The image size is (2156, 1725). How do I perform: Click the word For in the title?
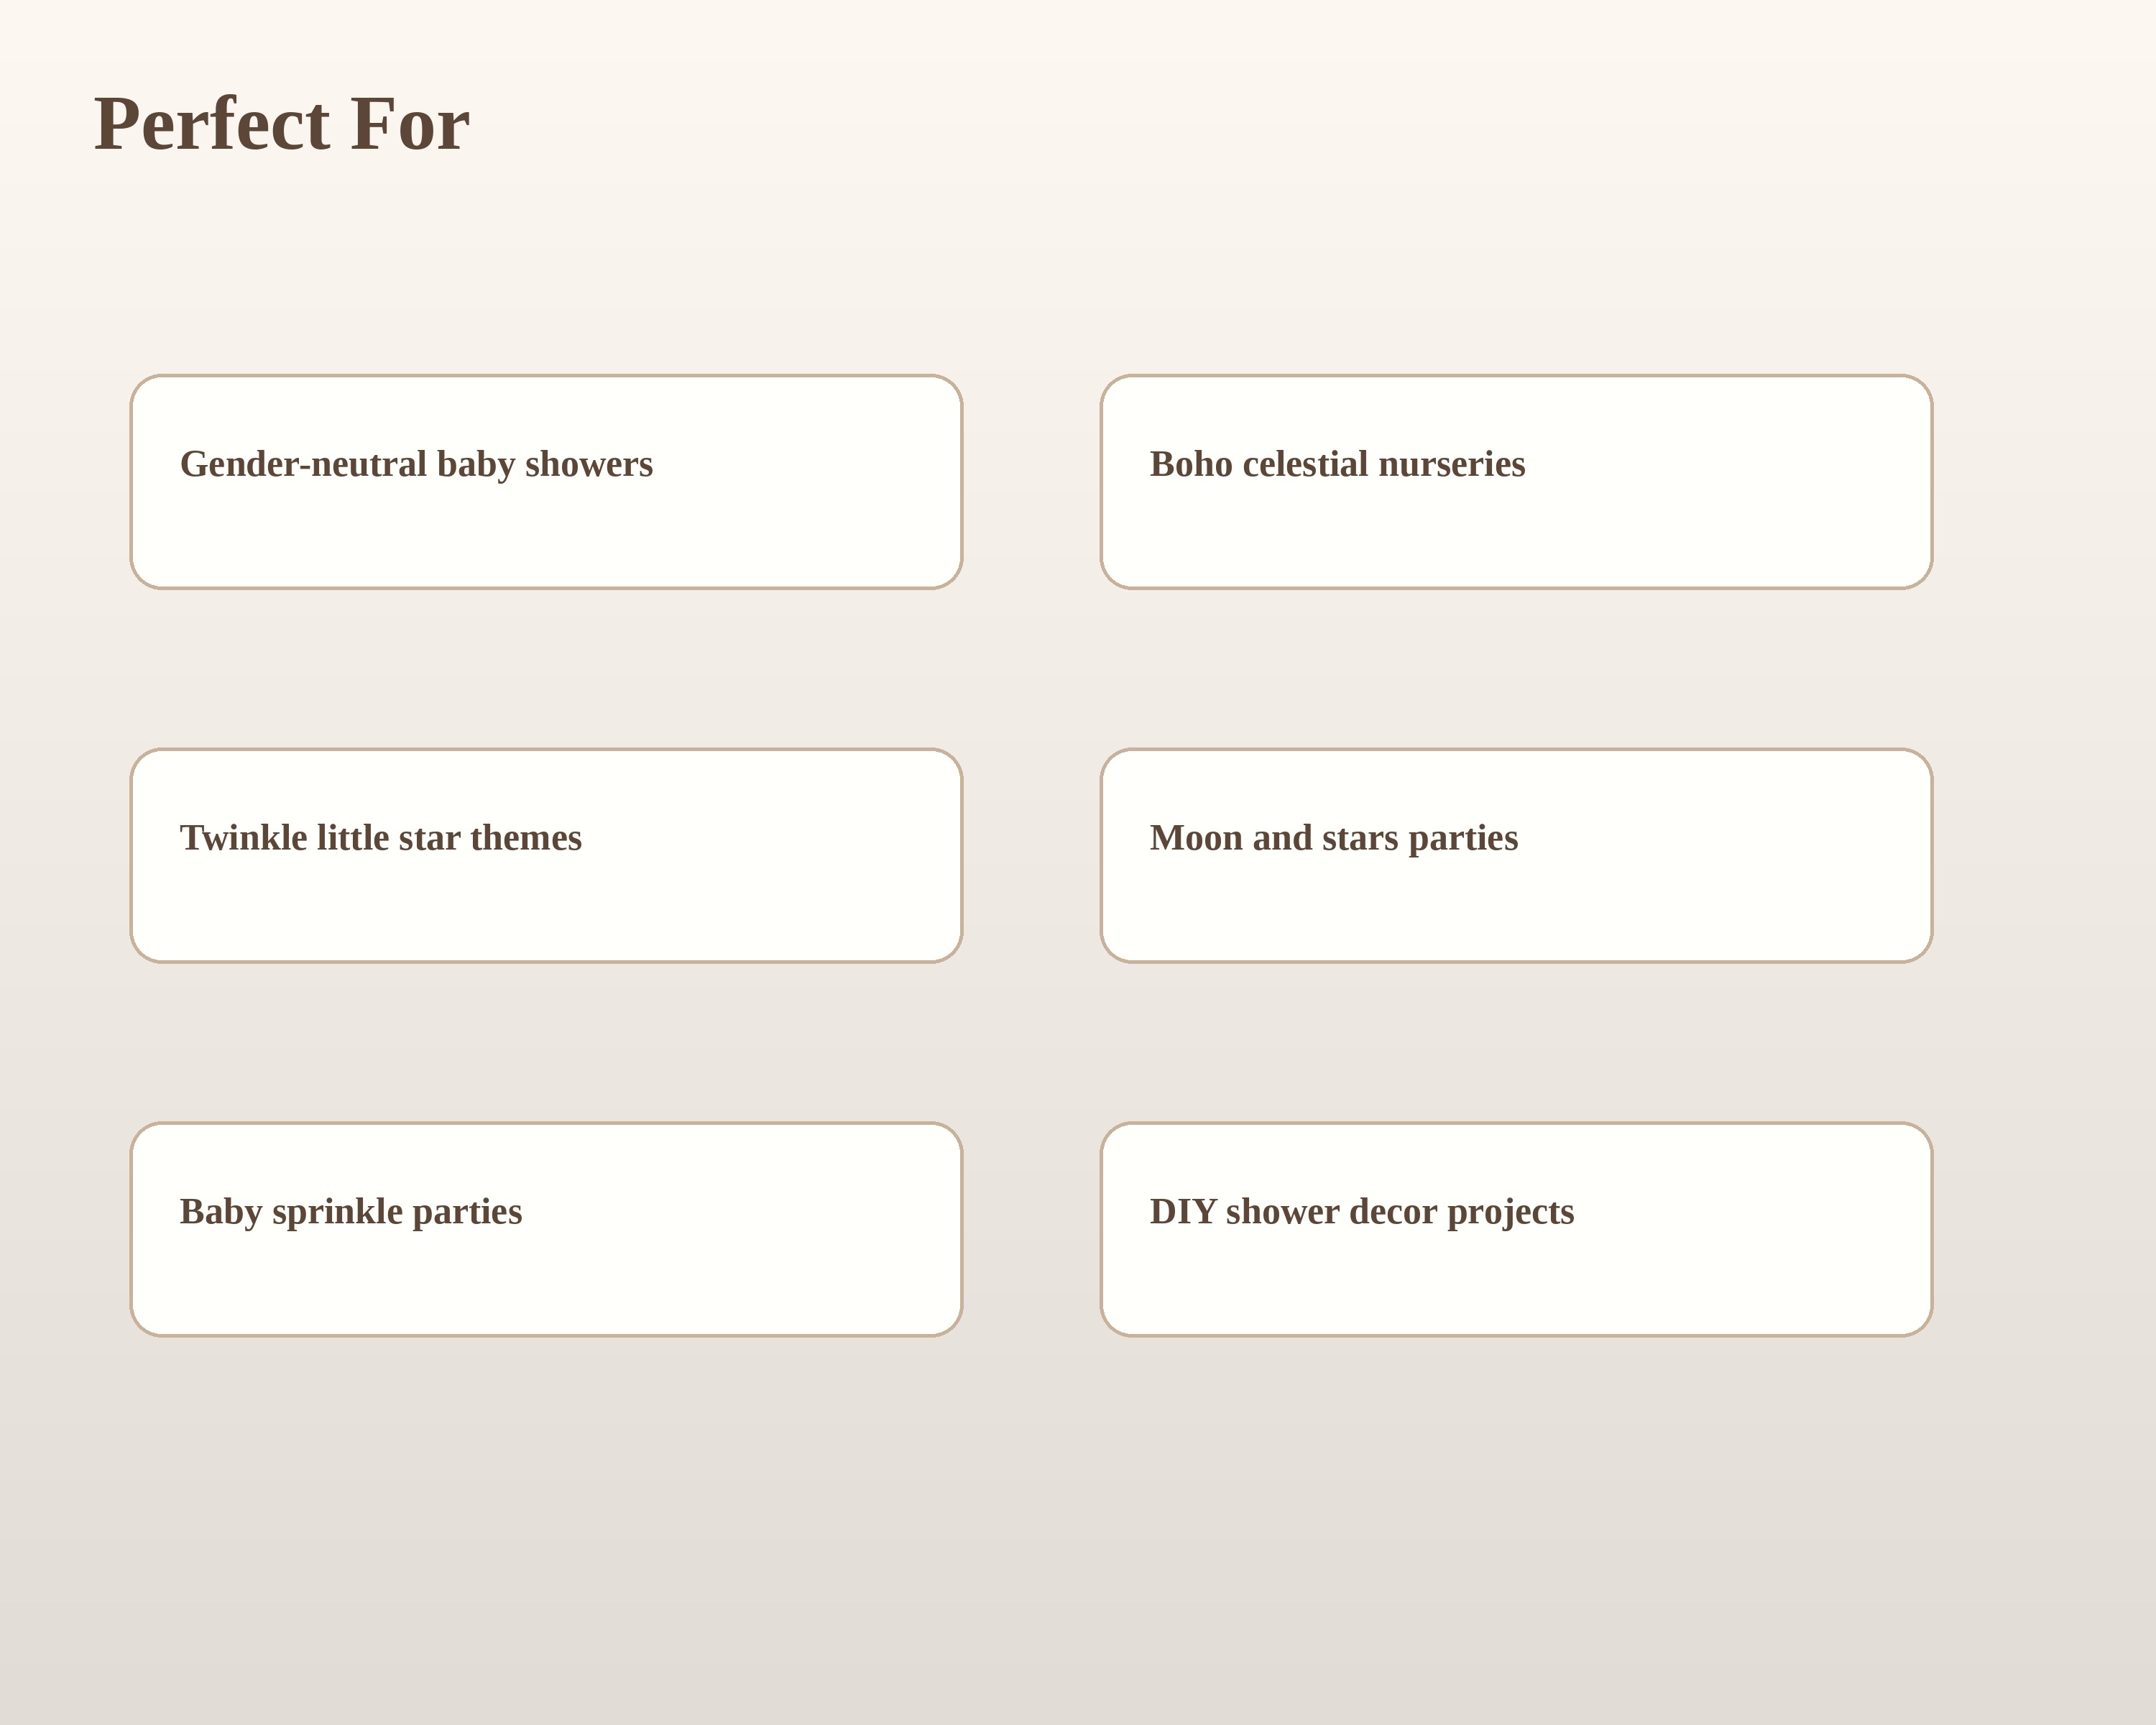pos(410,124)
